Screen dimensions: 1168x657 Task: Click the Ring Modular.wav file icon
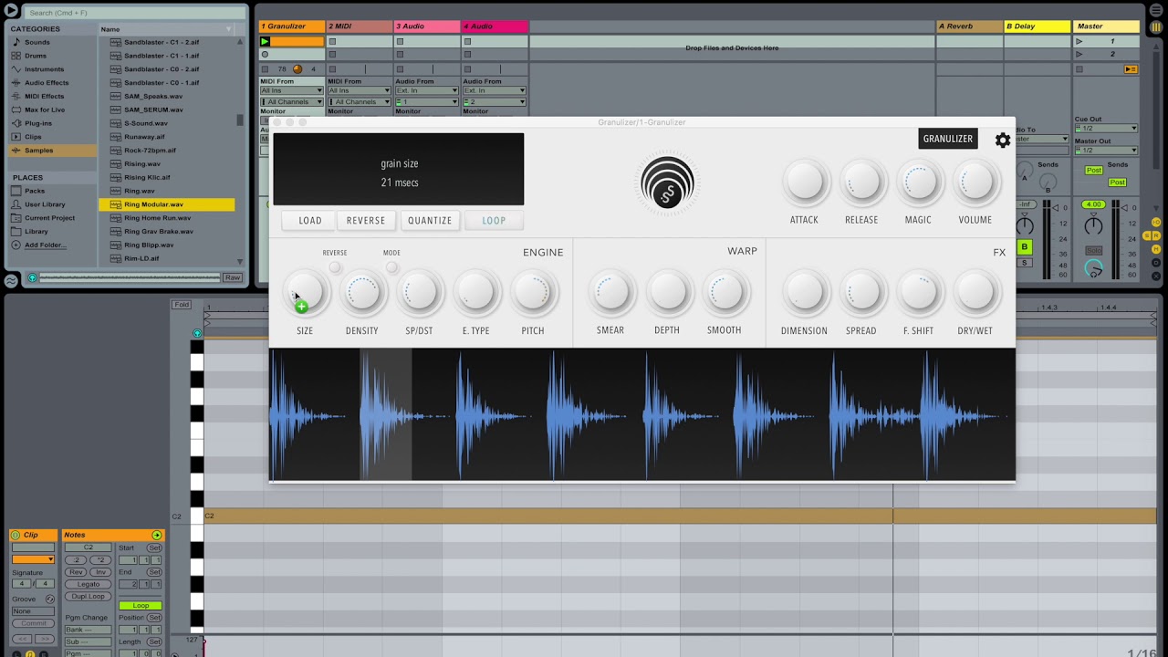(116, 204)
